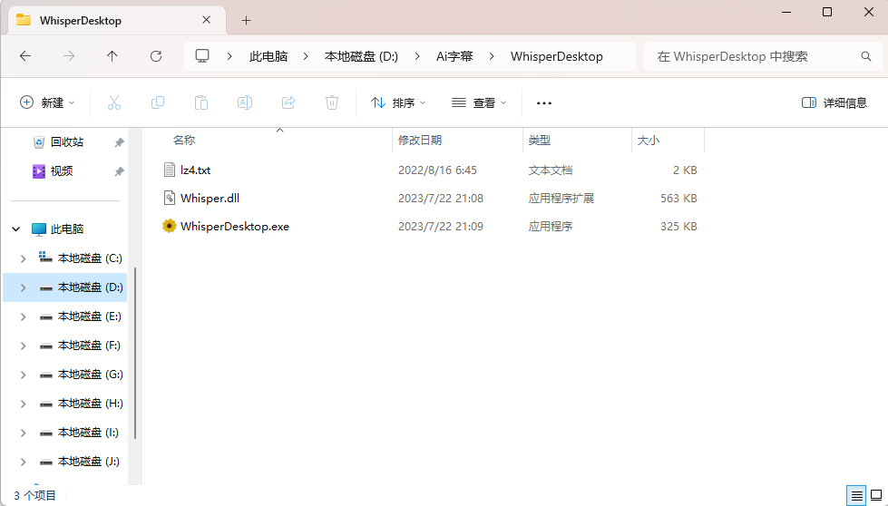Click the 563 KB size cell

pos(678,198)
